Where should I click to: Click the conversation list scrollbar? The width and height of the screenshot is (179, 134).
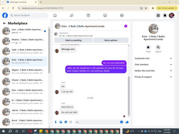49,51
